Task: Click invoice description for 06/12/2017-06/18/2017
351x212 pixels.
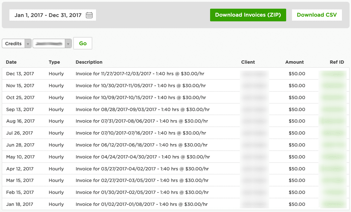Action: tap(142, 145)
